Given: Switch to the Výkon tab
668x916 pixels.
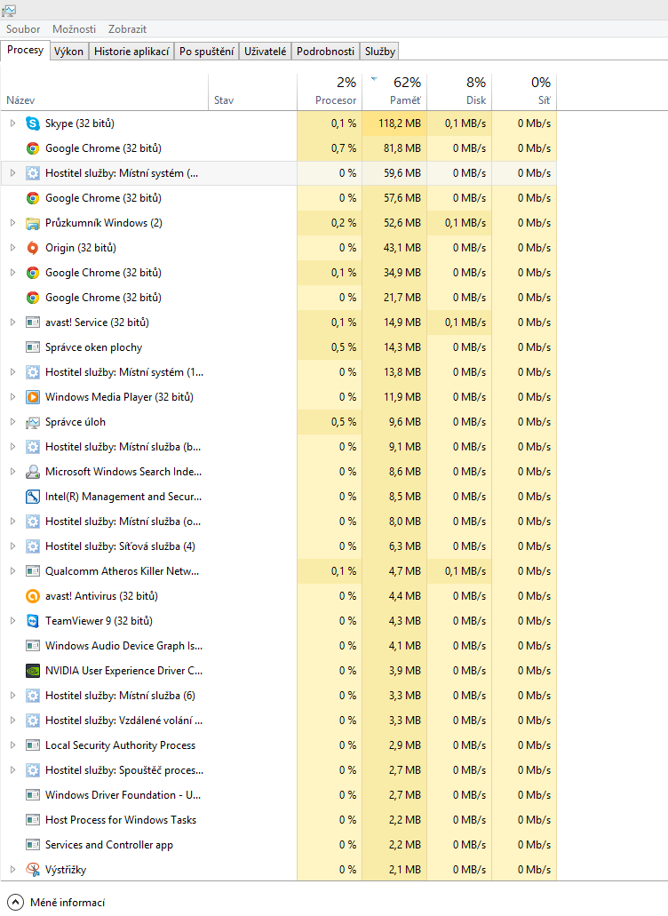Looking at the screenshot, I should click(68, 52).
